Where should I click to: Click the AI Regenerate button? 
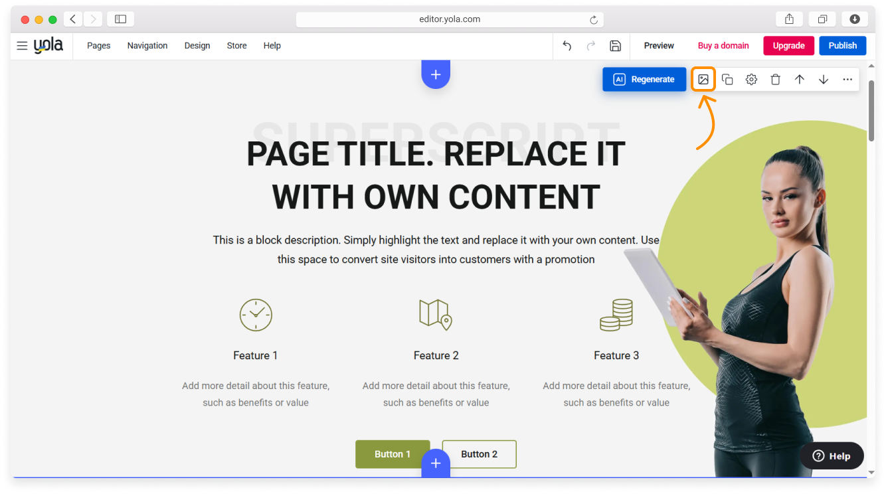[x=644, y=80]
